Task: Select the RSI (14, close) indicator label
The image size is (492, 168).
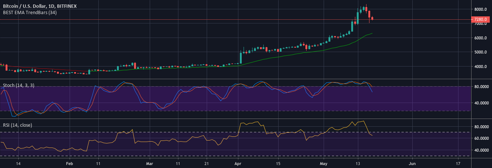Action: [18, 125]
